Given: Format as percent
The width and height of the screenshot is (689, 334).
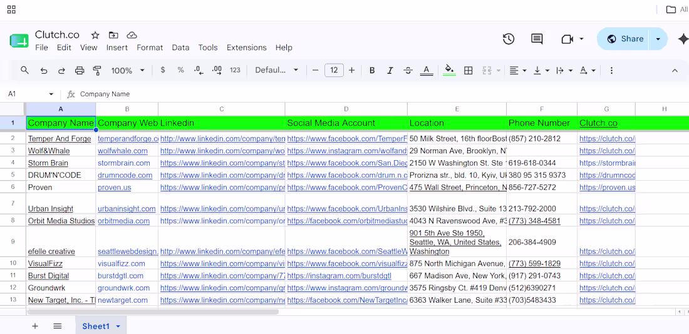Looking at the screenshot, I should click(x=180, y=70).
